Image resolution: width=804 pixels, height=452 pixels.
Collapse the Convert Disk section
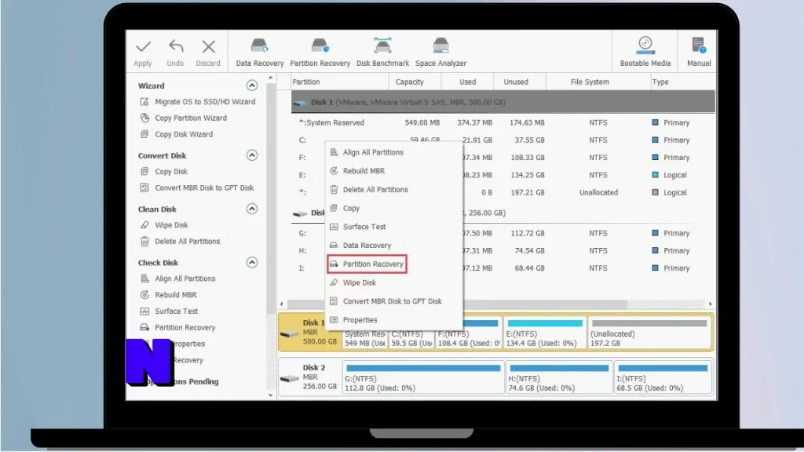point(252,155)
